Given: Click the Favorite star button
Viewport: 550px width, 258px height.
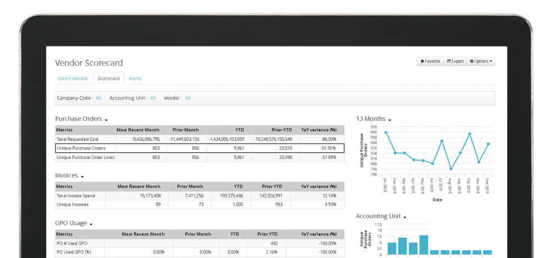Looking at the screenshot, I should 430,61.
